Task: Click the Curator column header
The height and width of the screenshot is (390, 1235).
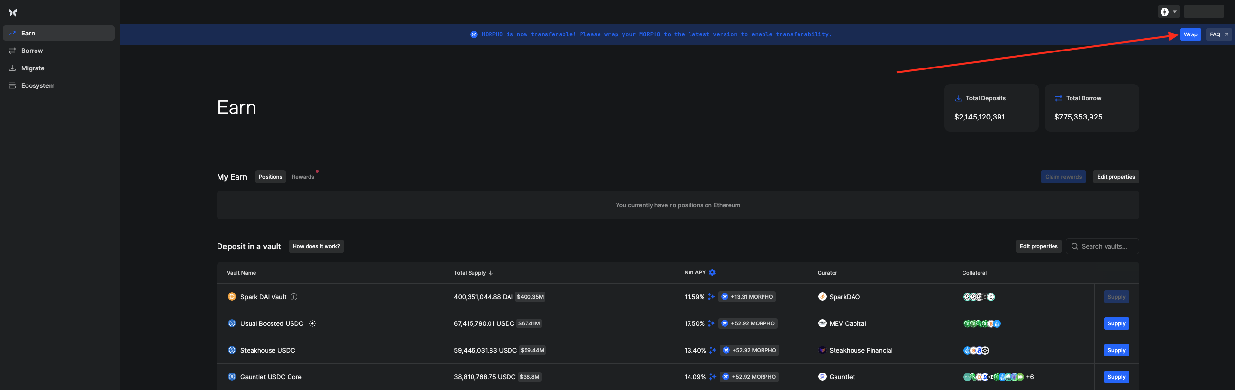Action: tap(827, 273)
